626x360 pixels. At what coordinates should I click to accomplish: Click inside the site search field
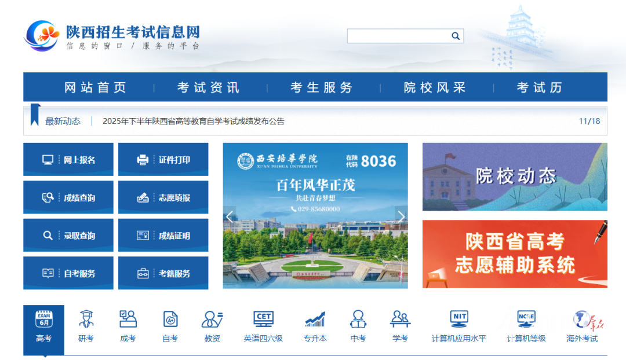pyautogui.click(x=398, y=36)
